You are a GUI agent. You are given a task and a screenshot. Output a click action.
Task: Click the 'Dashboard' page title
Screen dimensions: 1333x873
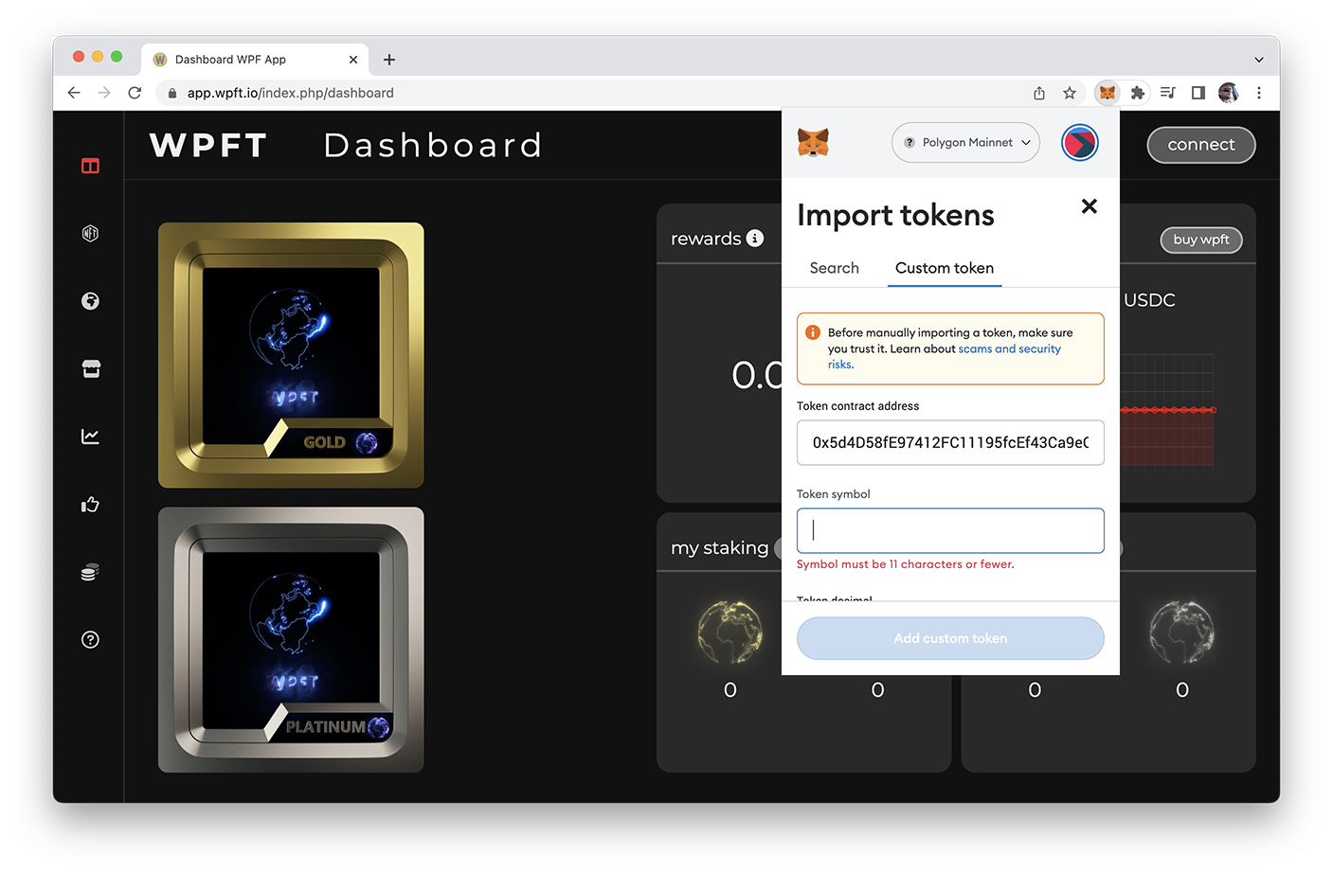pyautogui.click(x=433, y=145)
